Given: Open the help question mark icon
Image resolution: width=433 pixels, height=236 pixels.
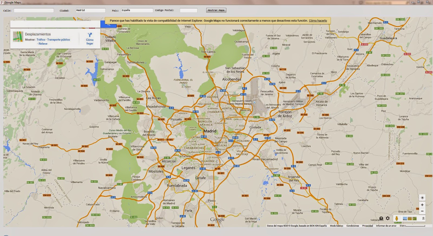Looking at the screenshot, I should coord(381,218).
